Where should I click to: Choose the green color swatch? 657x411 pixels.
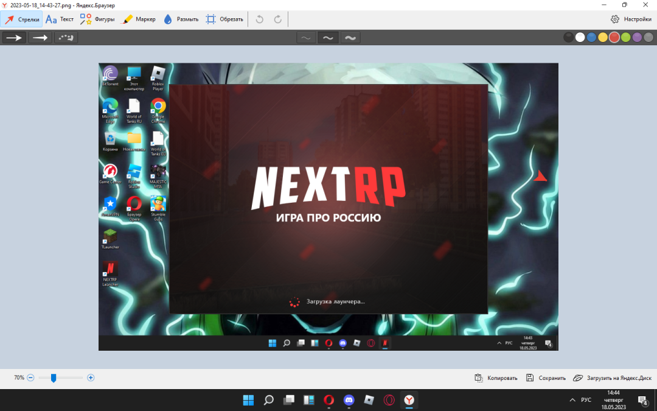[625, 38]
